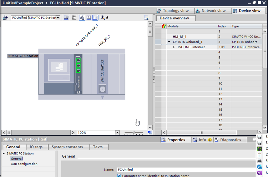This screenshot has height=177, width=268.
Task: Click the zoom slider handle
Action: pyautogui.click(x=134, y=132)
